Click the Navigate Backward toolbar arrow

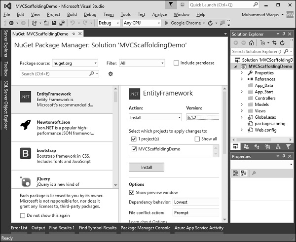coord(11,23)
